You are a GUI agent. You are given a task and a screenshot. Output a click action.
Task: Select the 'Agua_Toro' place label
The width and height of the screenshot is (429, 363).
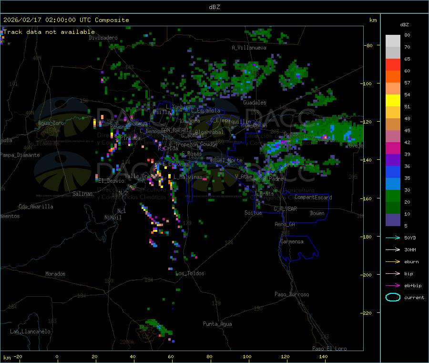click(x=51, y=123)
